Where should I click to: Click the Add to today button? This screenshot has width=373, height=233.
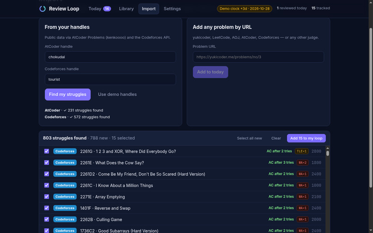(211, 72)
